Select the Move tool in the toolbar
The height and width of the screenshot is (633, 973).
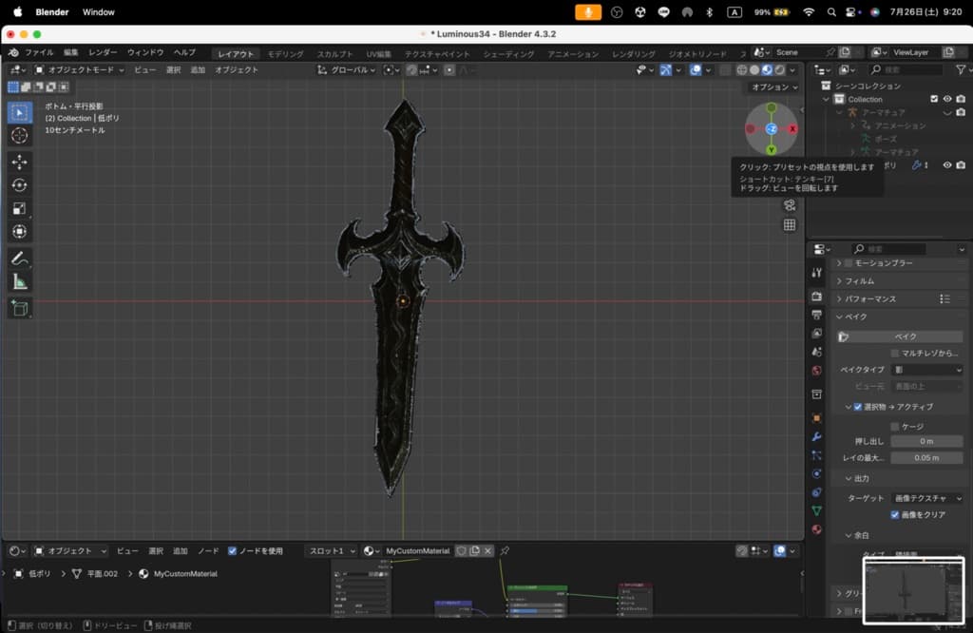[20, 162]
